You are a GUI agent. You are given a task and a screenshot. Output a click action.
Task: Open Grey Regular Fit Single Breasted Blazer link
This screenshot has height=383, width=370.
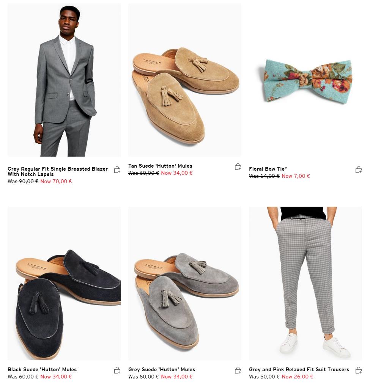tap(58, 171)
